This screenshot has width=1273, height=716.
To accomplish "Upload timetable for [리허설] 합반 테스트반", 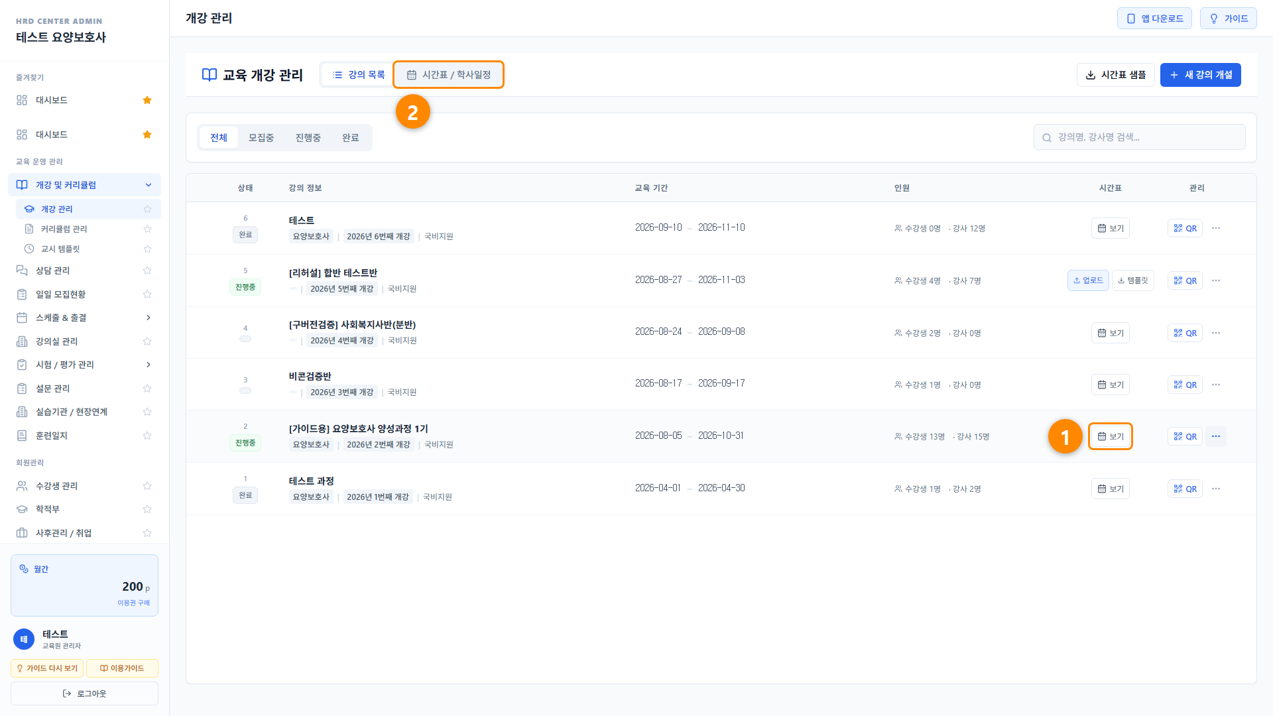I will 1088,280.
